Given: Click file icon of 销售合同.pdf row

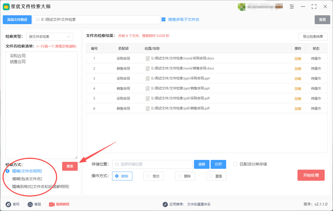Looking at the screenshot, I should pyautogui.click(x=148, y=109).
